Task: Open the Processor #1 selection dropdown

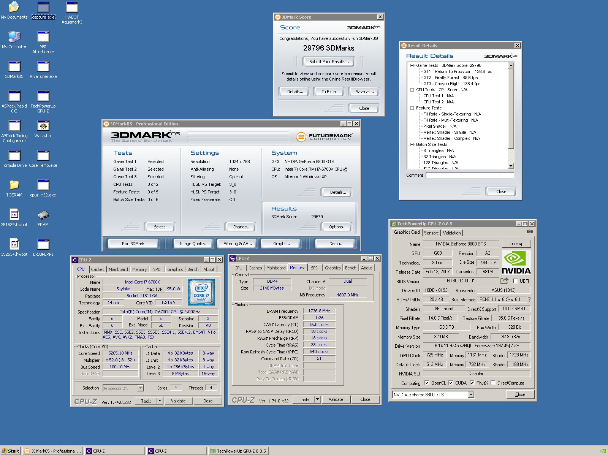Action: point(140,388)
